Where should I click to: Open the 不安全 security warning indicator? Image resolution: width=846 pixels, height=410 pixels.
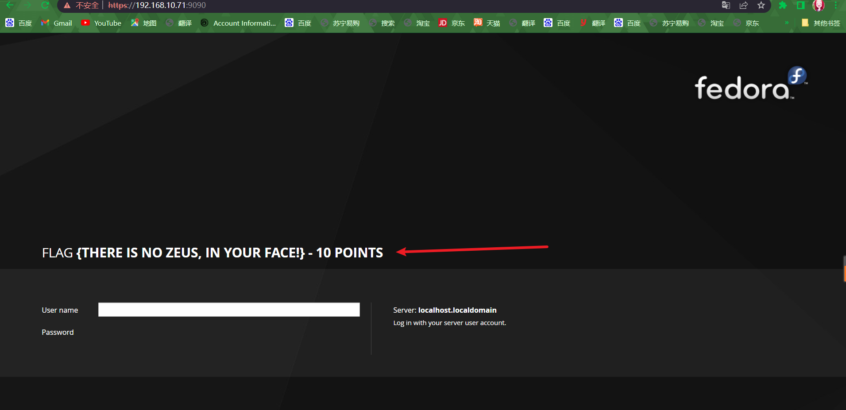(81, 5)
